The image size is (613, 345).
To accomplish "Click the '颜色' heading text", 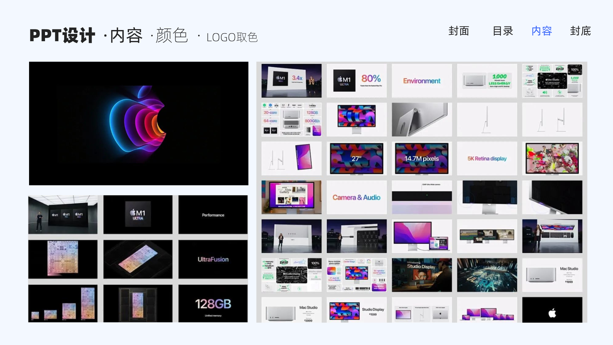I will [x=171, y=35].
